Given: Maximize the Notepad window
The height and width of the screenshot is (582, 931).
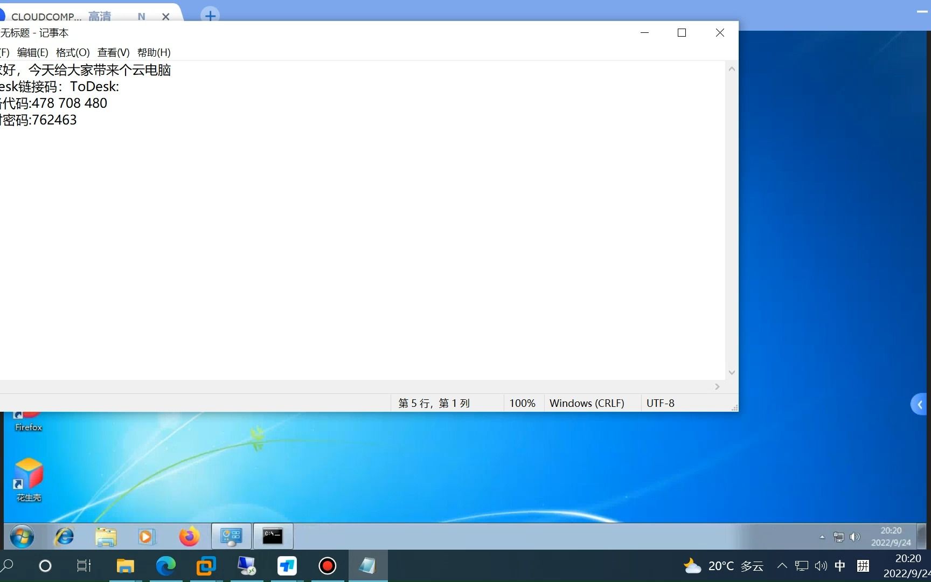Looking at the screenshot, I should click(682, 33).
